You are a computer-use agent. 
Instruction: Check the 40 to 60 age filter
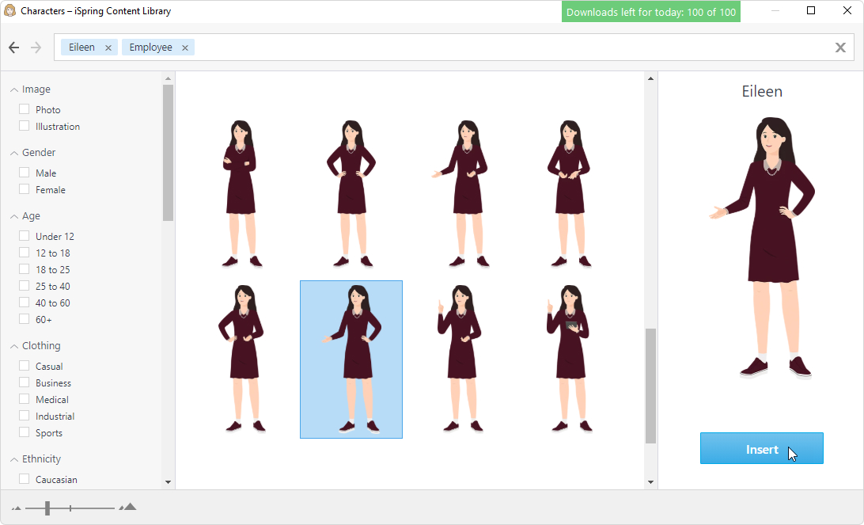25,302
